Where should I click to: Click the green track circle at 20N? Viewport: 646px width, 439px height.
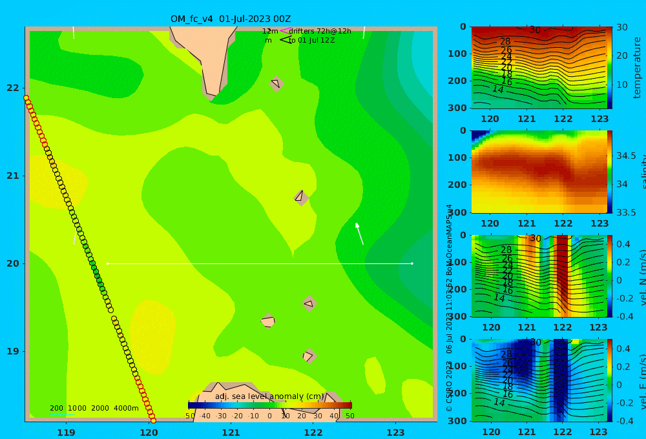click(x=92, y=263)
